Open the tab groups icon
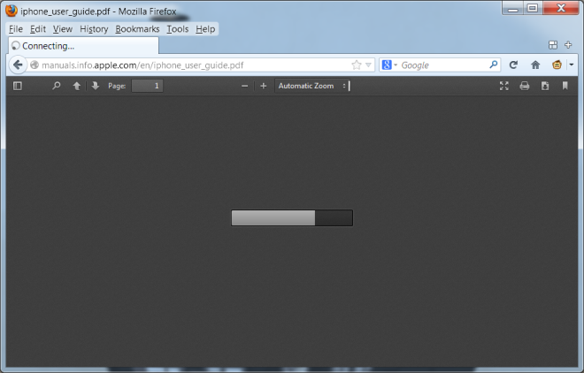This screenshot has width=584, height=373. click(x=553, y=45)
